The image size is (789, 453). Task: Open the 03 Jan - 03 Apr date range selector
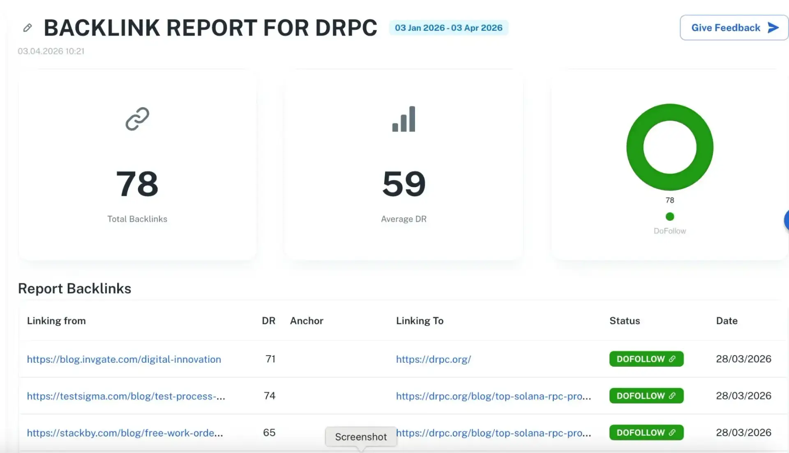448,28
